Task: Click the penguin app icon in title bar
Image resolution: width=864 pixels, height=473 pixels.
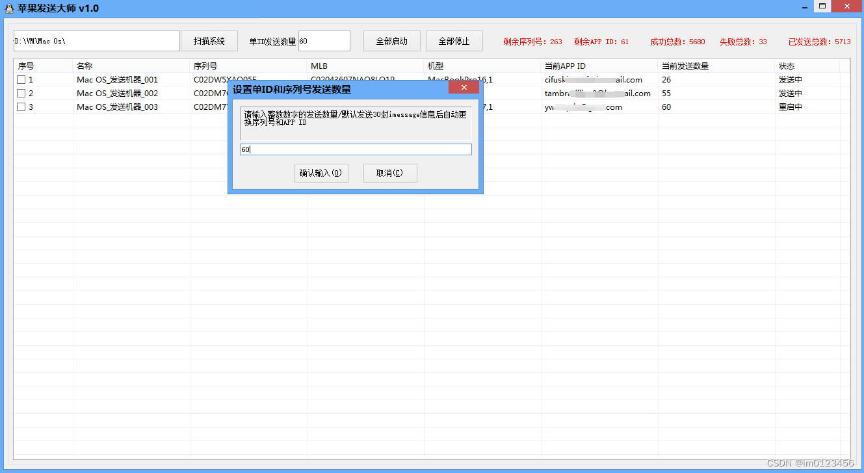Action: click(9, 8)
